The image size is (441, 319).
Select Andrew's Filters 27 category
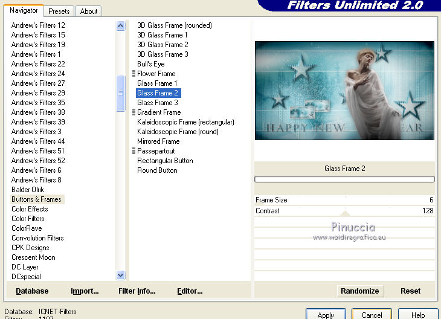click(x=38, y=83)
